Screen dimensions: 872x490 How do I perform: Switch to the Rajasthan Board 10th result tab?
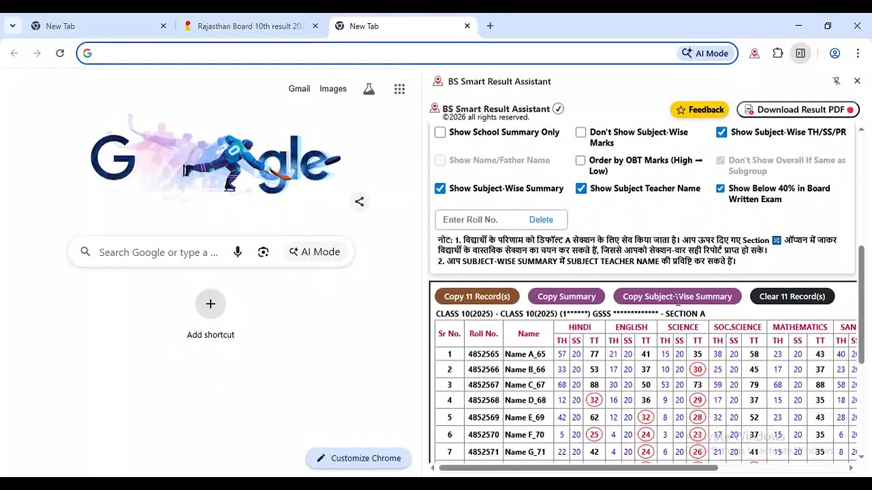250,26
